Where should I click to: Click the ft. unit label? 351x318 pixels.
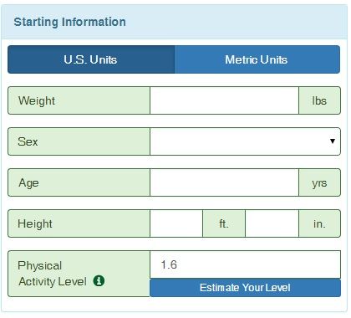(224, 223)
